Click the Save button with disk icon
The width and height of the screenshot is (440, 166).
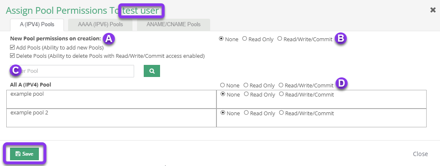tap(24, 154)
